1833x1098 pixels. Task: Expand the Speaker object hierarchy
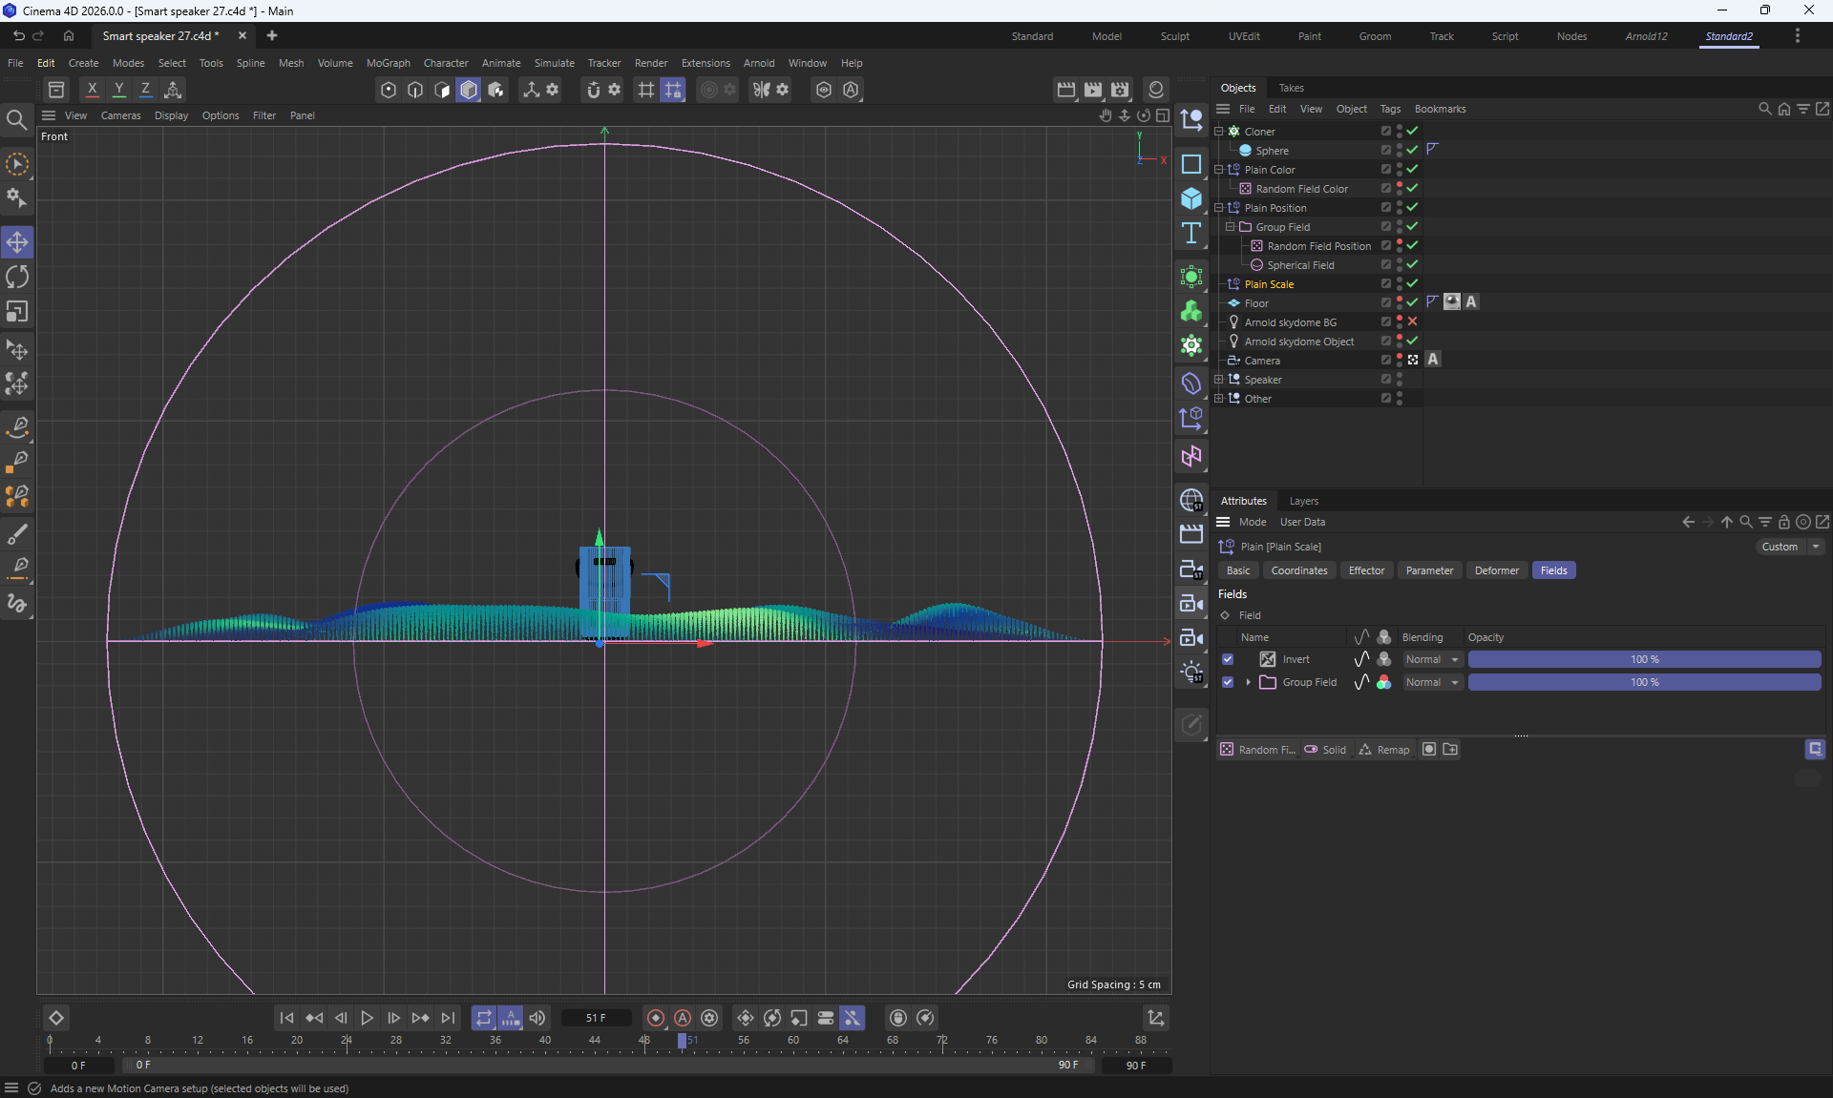pos(1218,380)
